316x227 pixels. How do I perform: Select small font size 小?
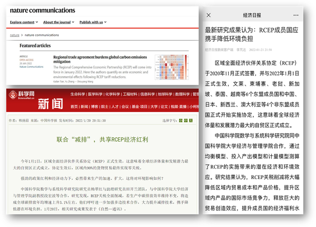(x=181, y=121)
